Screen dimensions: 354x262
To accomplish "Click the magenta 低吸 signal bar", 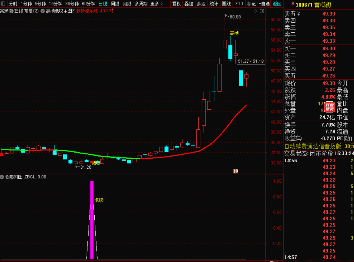I will (92, 220).
